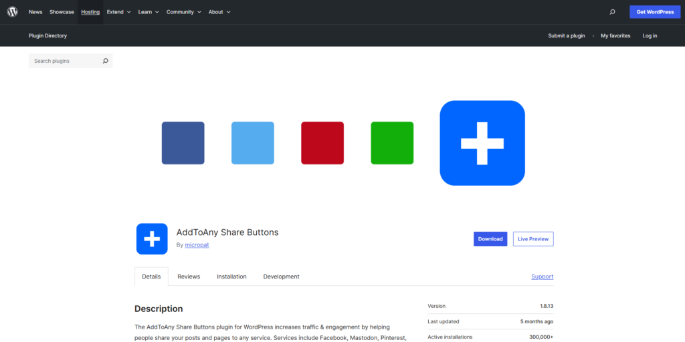Click the dark blue square in banner
Screen dimensions: 685x342
point(183,143)
